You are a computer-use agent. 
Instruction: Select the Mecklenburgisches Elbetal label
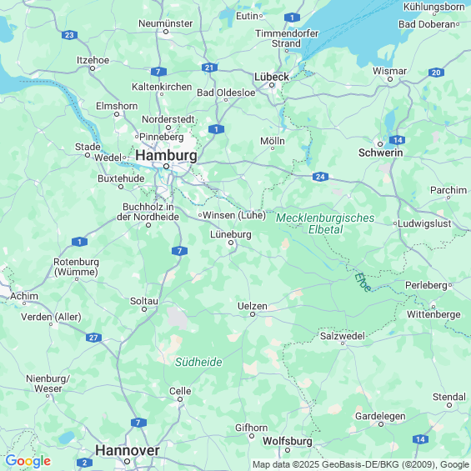[x=325, y=223]
